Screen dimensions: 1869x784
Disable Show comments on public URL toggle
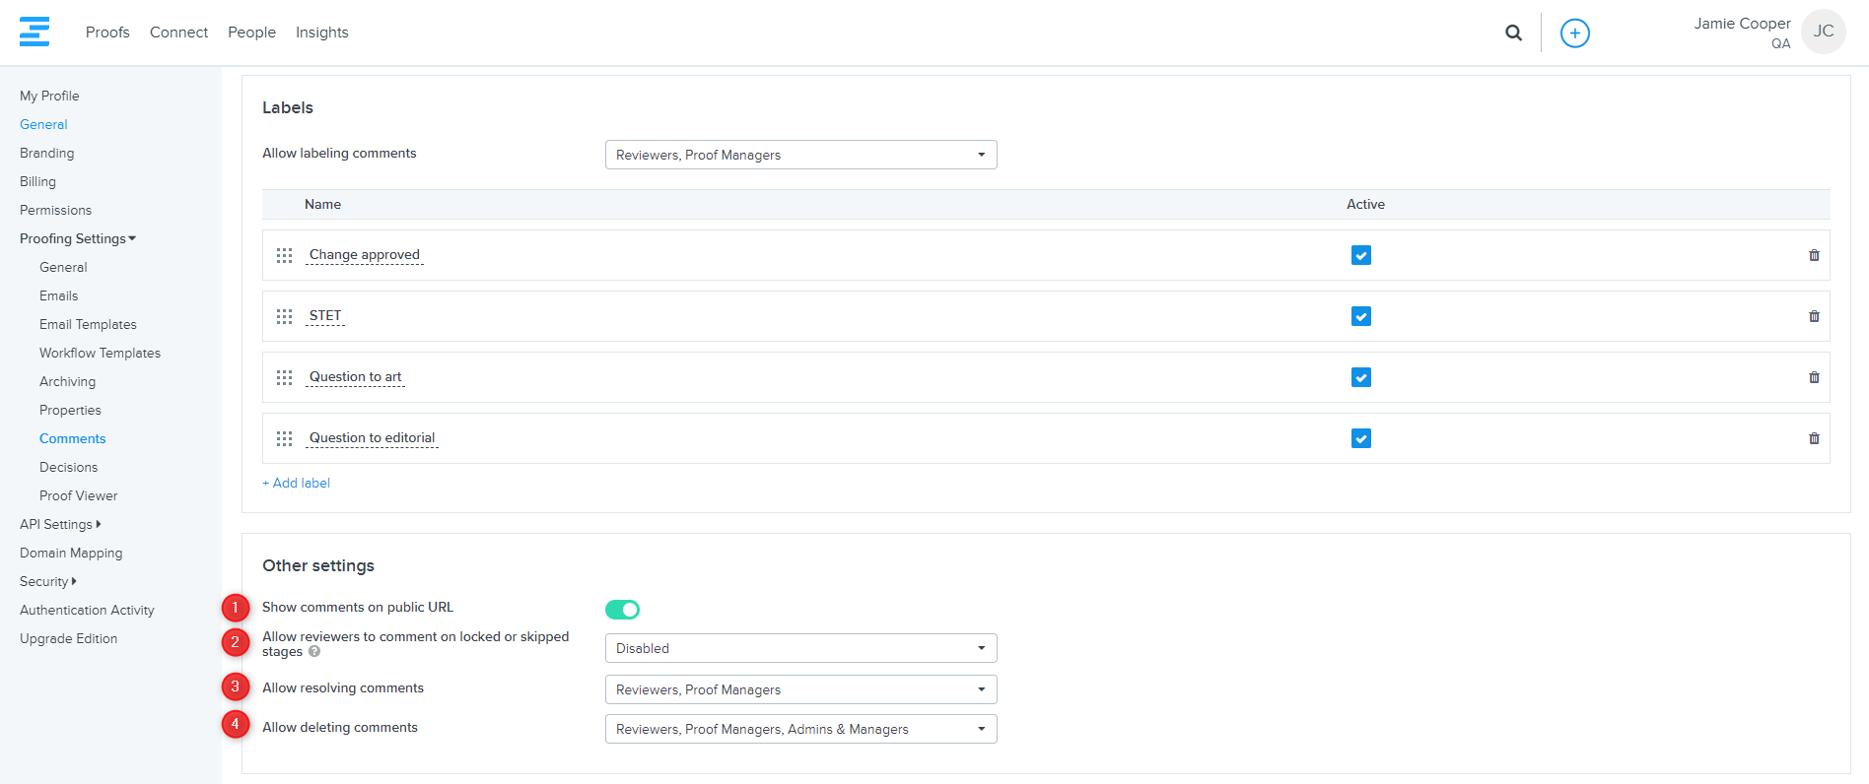[622, 610]
